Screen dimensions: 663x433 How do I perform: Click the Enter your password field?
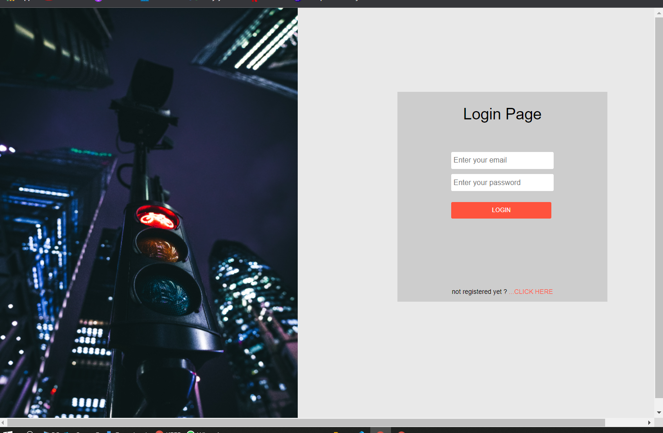(502, 182)
